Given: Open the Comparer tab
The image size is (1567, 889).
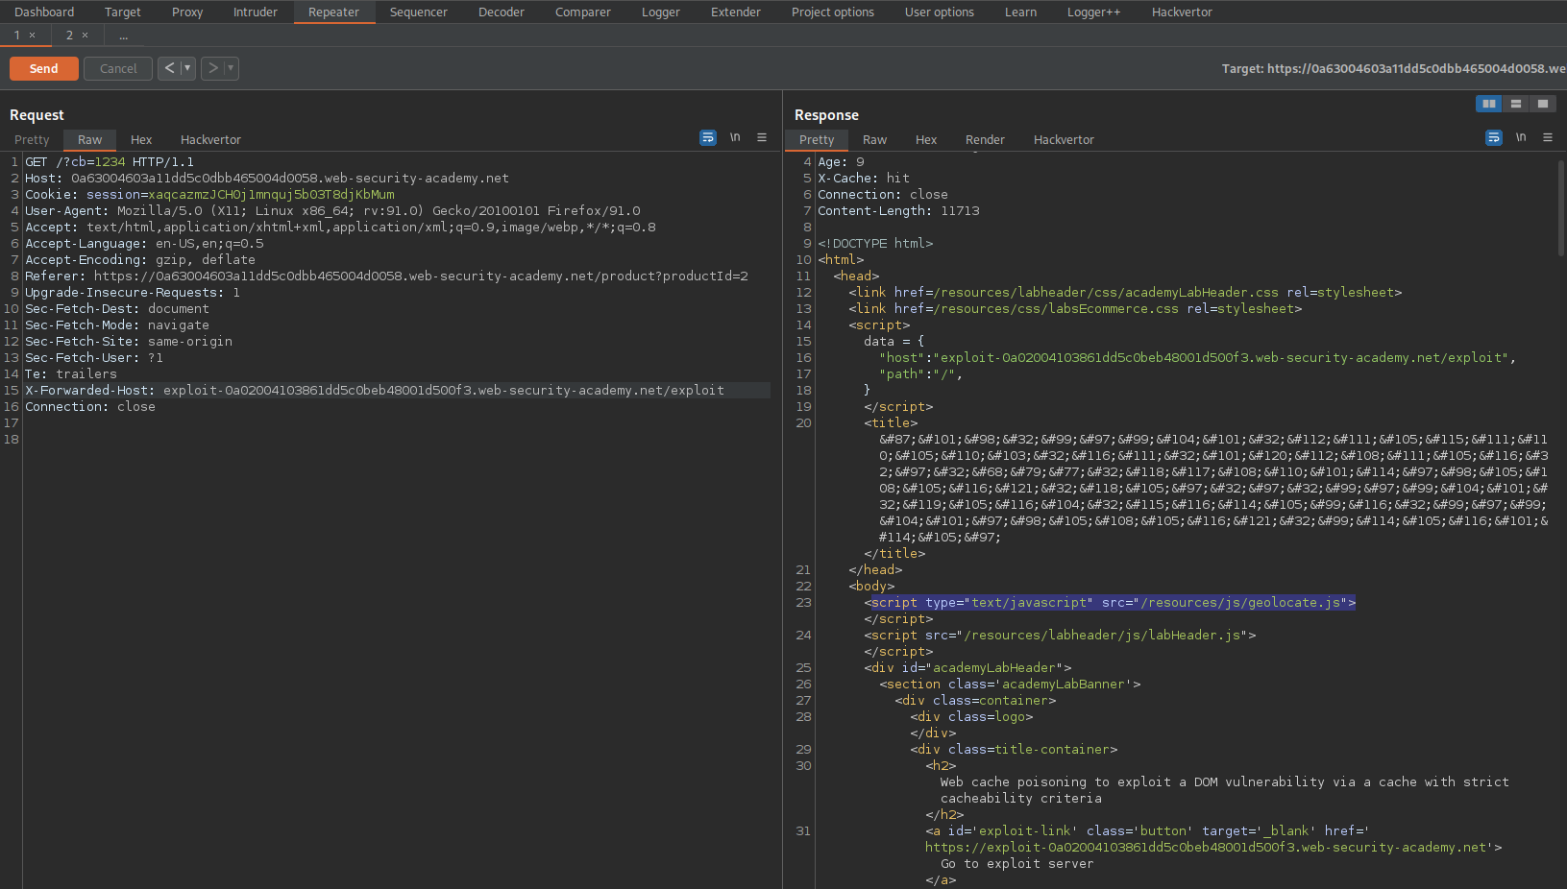Looking at the screenshot, I should pyautogui.click(x=583, y=12).
